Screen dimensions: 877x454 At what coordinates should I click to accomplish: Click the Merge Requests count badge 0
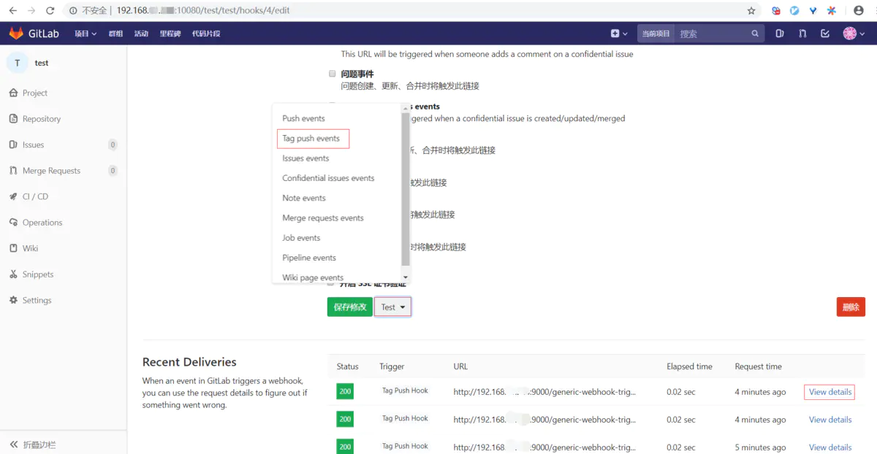click(113, 171)
